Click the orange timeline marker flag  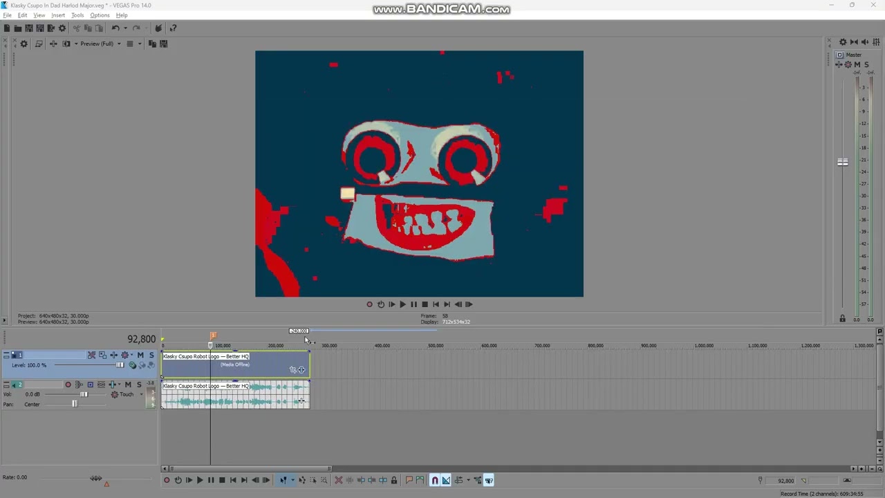pos(213,335)
